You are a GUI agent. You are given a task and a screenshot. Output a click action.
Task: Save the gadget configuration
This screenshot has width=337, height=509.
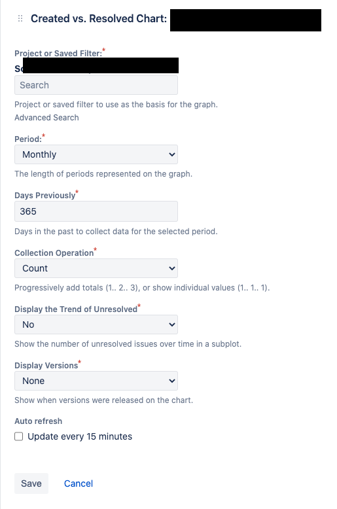31,483
